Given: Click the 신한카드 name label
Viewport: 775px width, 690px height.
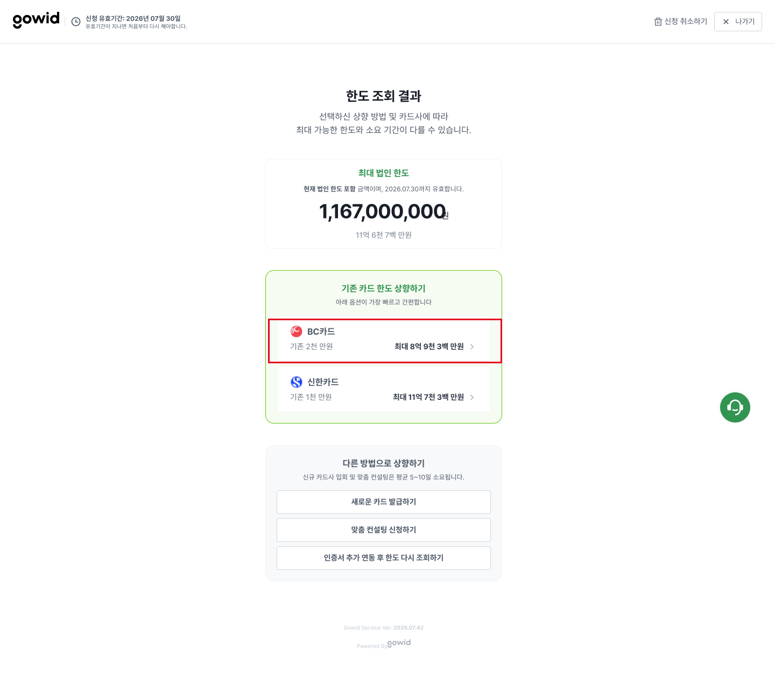Looking at the screenshot, I should pyautogui.click(x=323, y=382).
